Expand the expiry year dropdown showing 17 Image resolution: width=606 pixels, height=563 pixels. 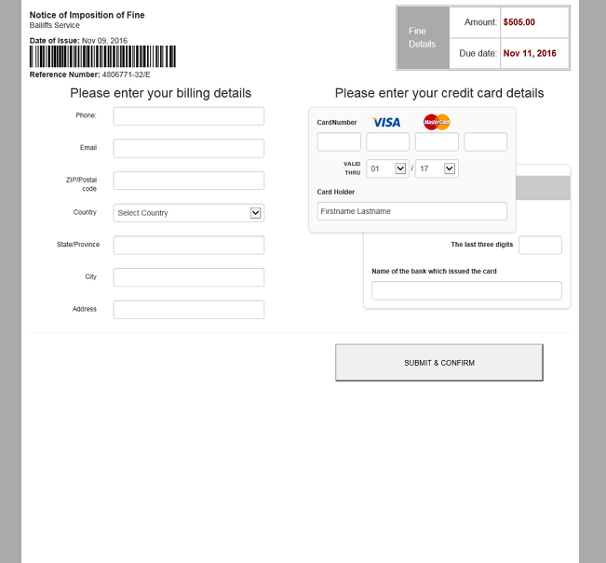(437, 168)
